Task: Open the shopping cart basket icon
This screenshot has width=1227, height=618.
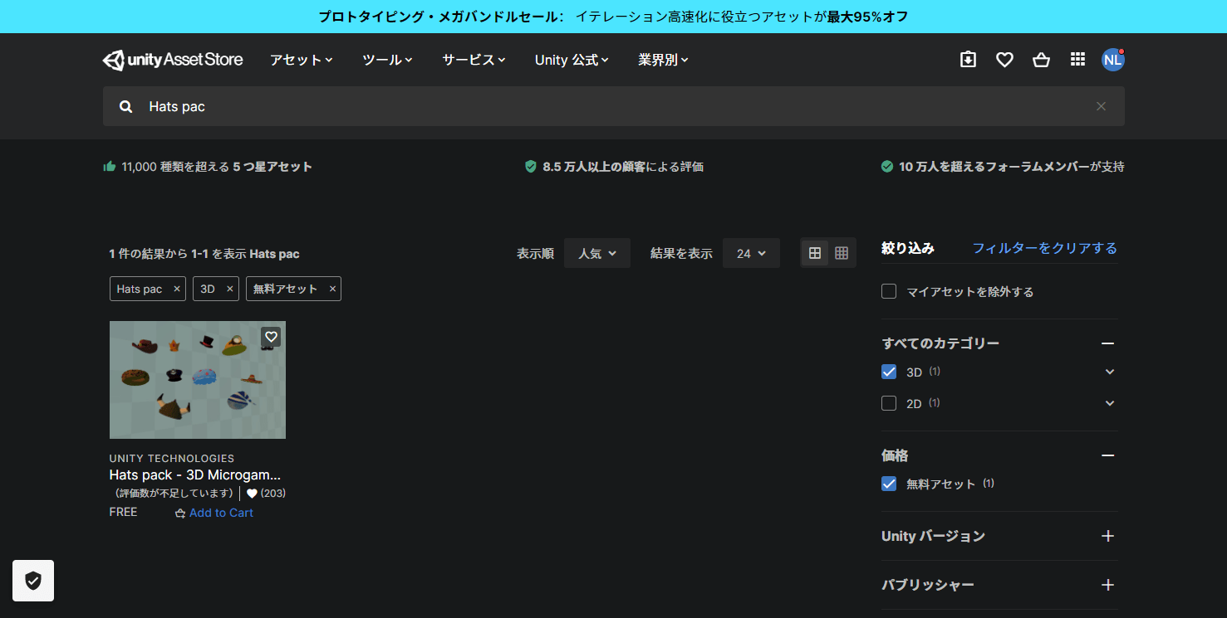Action: tap(1041, 60)
